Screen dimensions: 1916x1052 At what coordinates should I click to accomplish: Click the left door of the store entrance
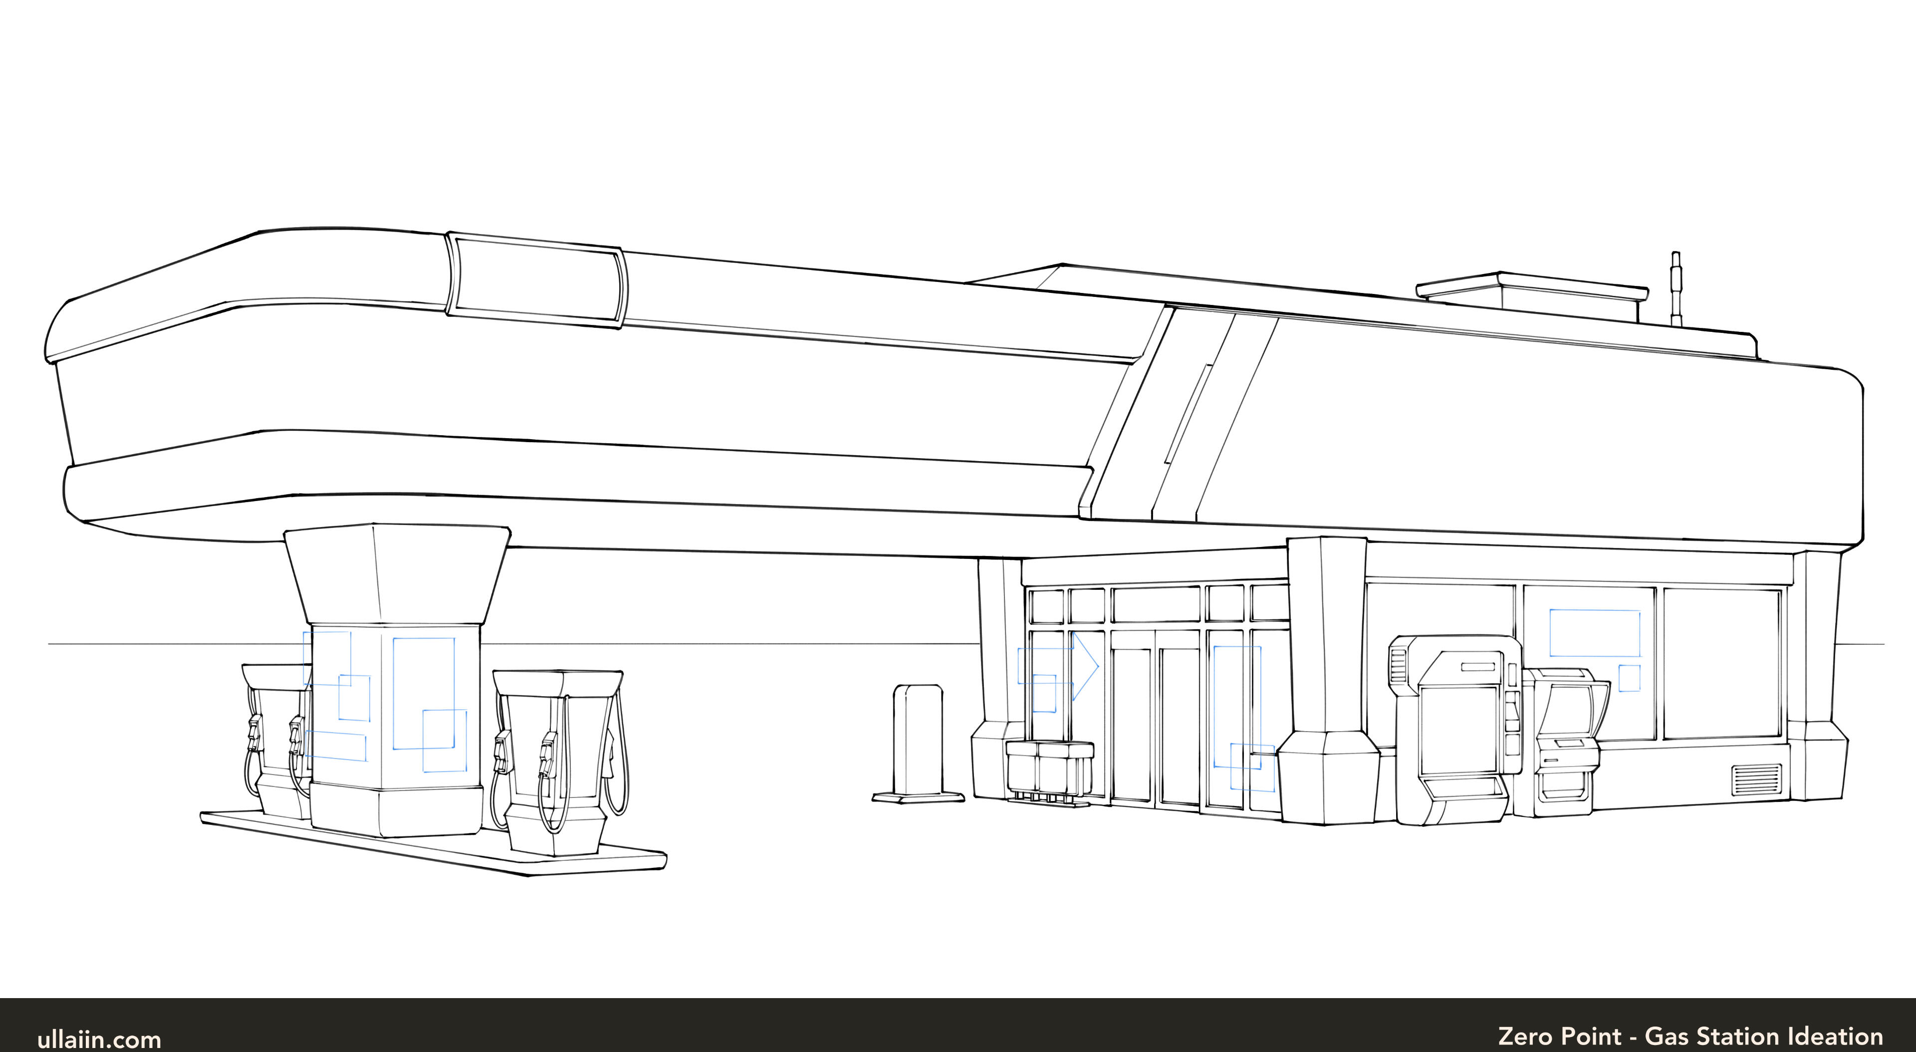pyautogui.click(x=1131, y=724)
